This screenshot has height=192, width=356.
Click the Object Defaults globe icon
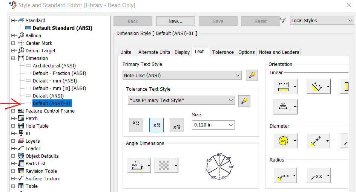pyautogui.click(x=21, y=156)
